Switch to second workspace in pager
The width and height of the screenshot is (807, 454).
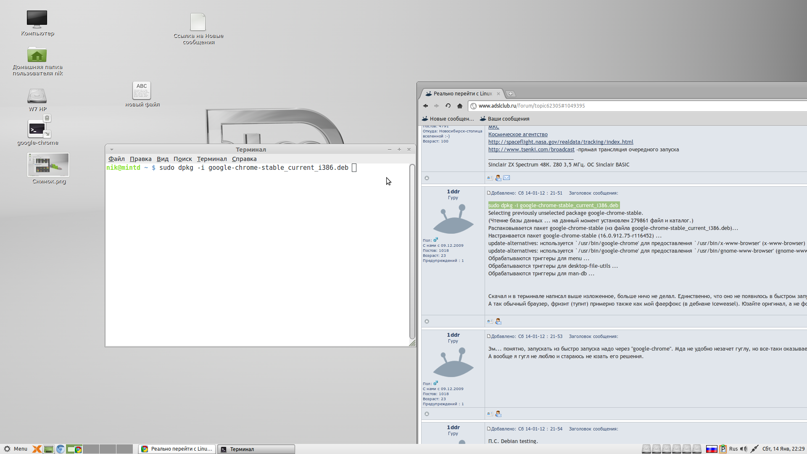[x=91, y=449]
